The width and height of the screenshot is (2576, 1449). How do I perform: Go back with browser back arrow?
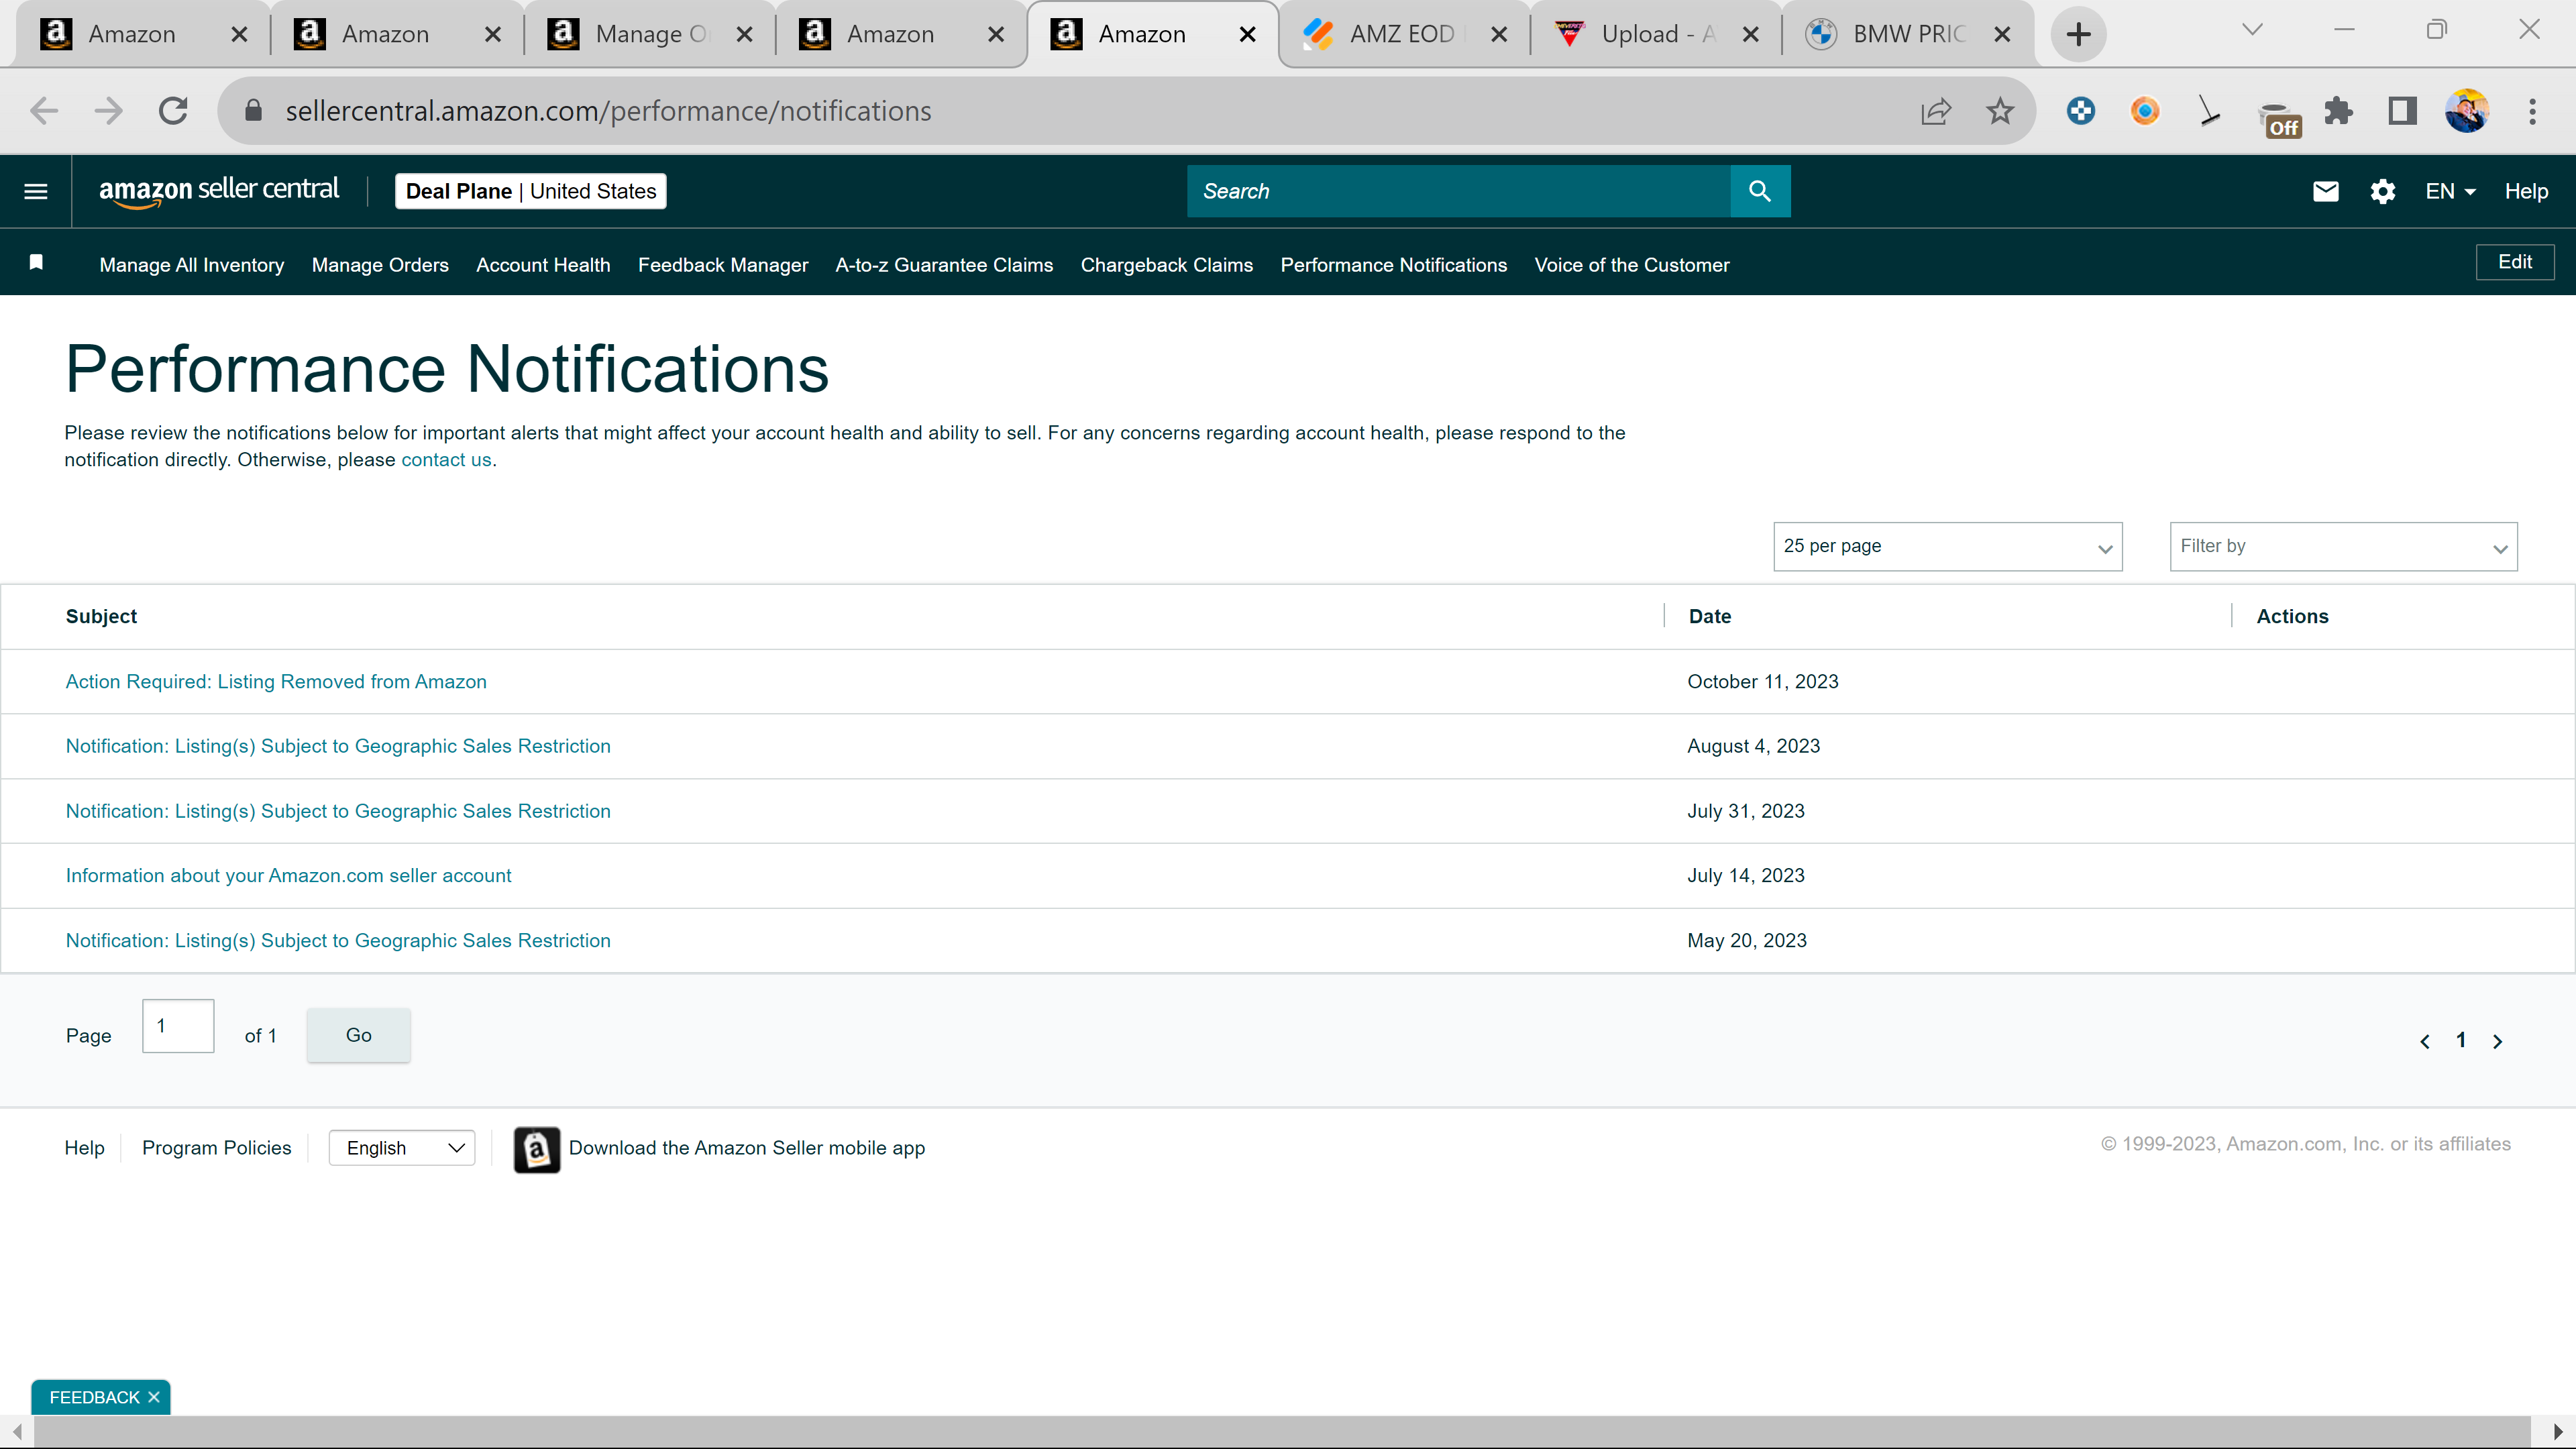(x=44, y=111)
